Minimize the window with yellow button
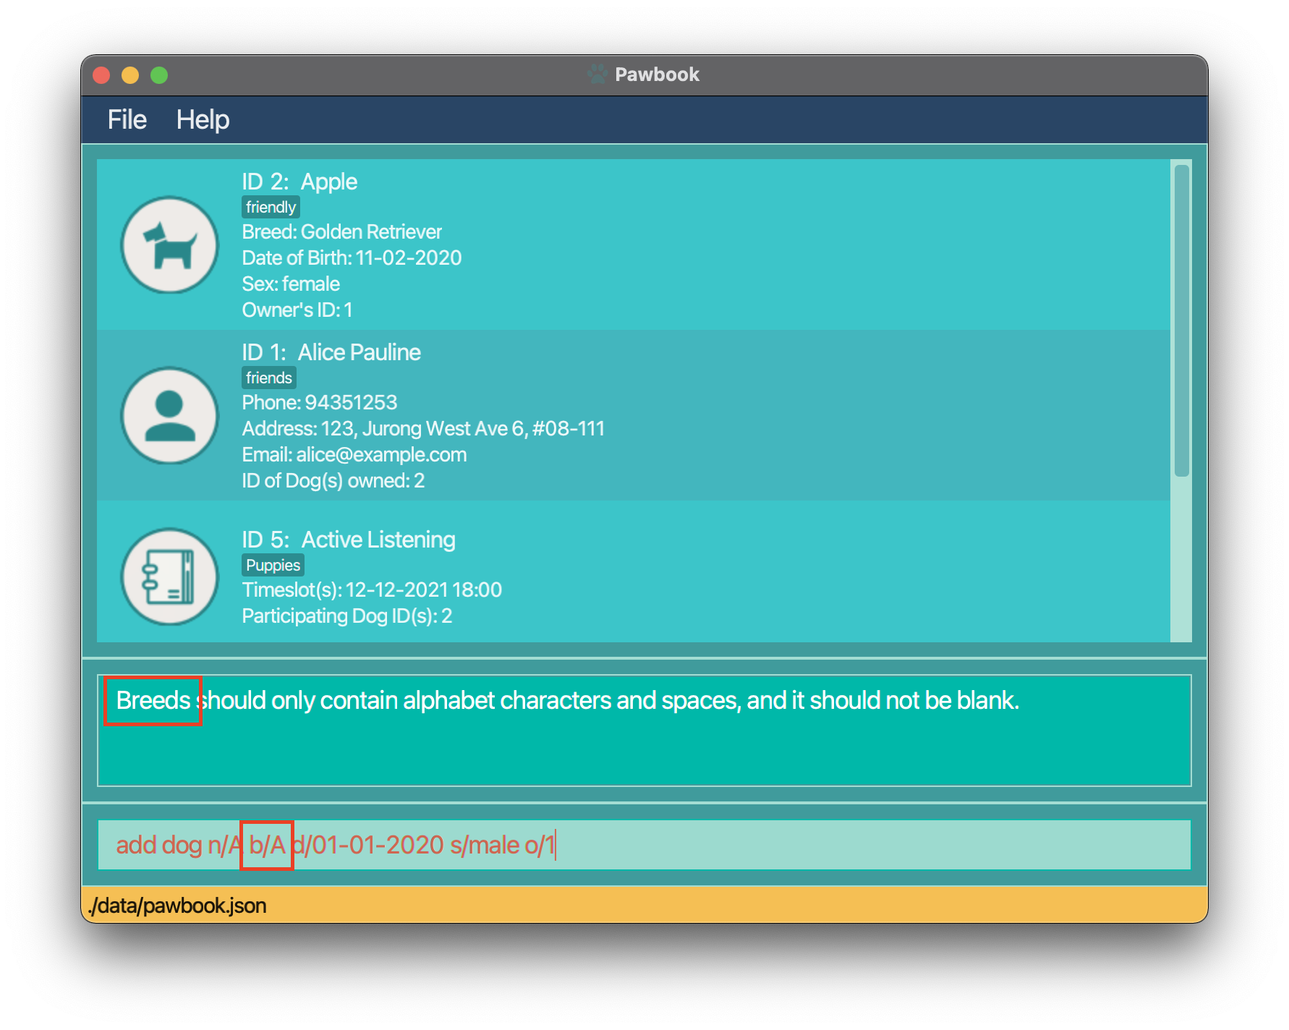The image size is (1289, 1030). tap(130, 75)
